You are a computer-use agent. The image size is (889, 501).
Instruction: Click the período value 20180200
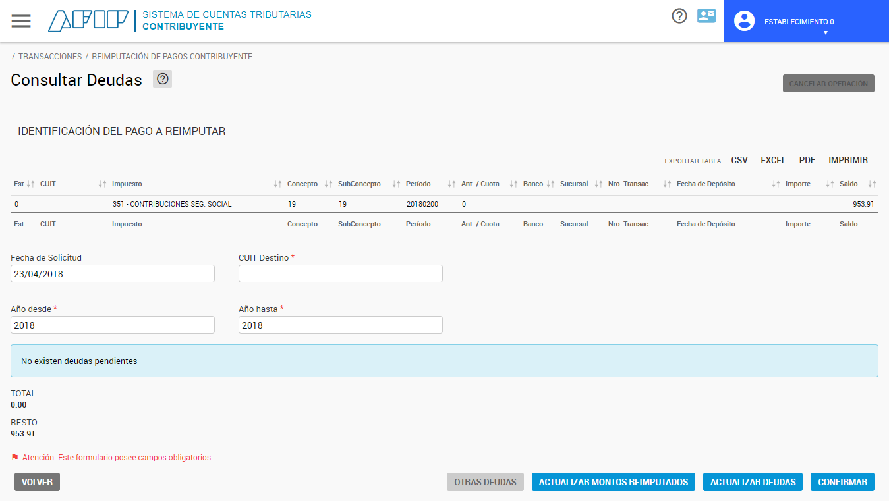click(422, 204)
